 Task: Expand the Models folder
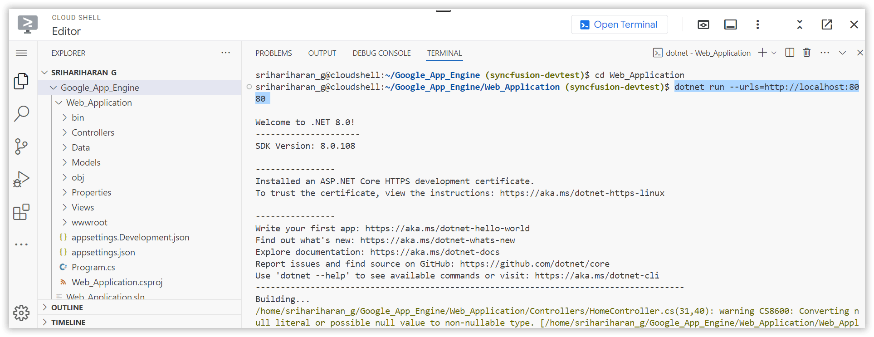point(64,162)
